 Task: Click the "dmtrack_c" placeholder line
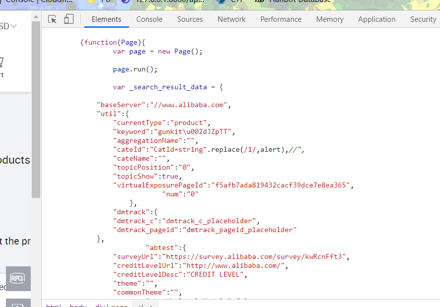click(x=186, y=221)
